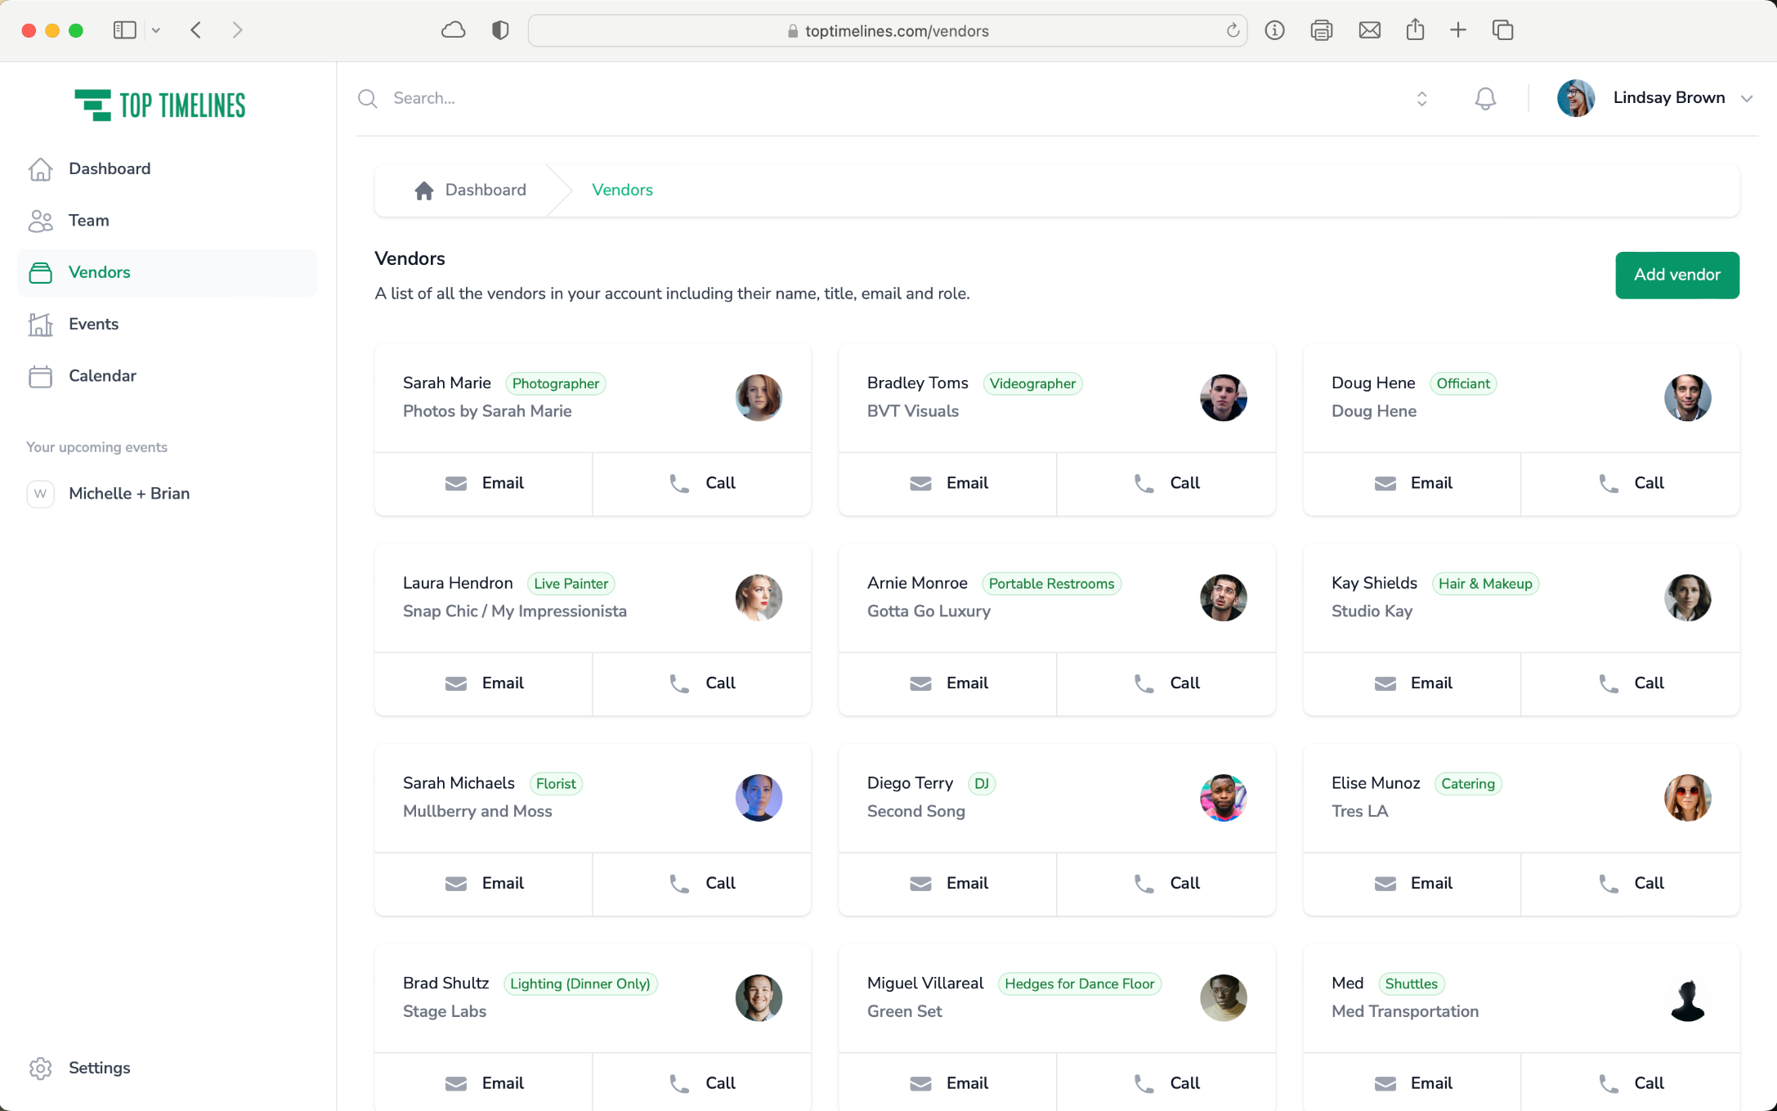Click the home icon in breadcrumb

pos(423,190)
